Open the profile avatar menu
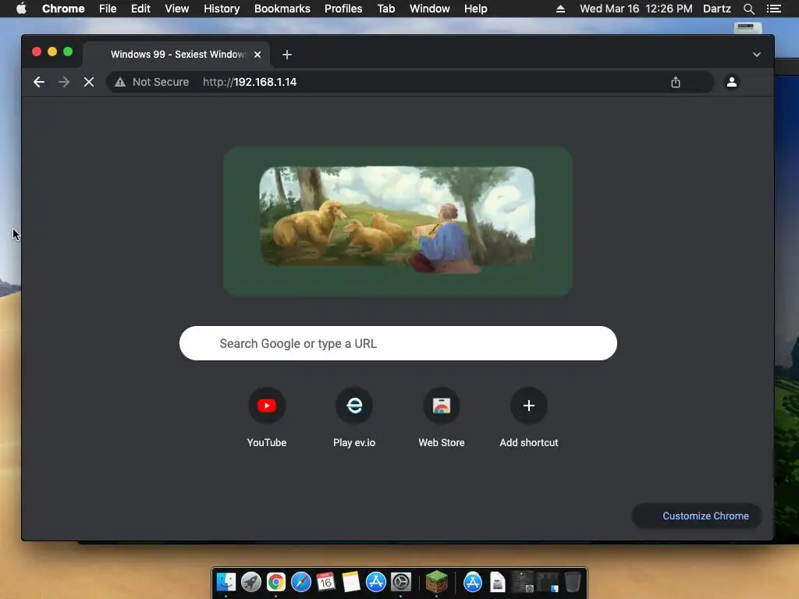 tap(732, 82)
